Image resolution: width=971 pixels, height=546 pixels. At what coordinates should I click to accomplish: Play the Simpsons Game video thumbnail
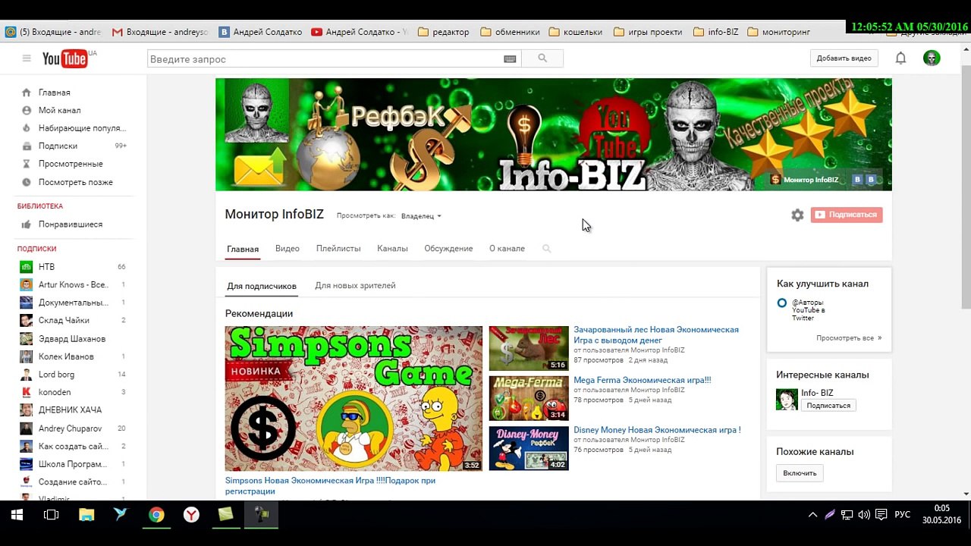pyautogui.click(x=354, y=398)
